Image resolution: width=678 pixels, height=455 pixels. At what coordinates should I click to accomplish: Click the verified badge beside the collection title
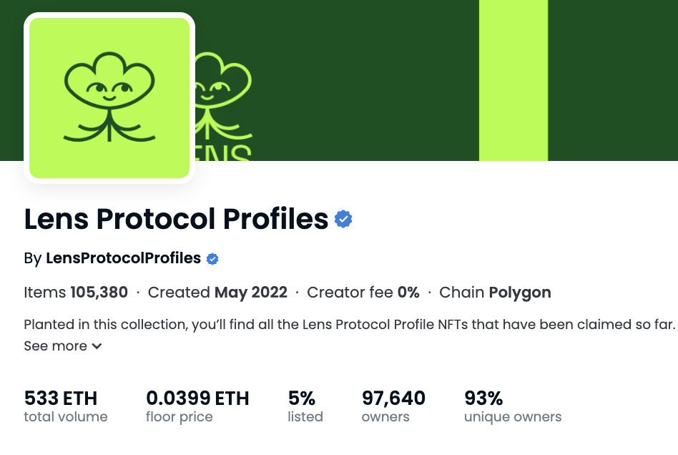[x=344, y=219]
